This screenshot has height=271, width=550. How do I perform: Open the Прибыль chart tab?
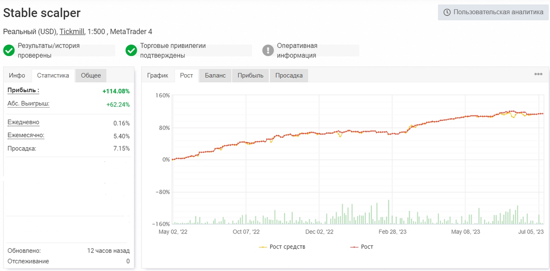[x=250, y=76]
